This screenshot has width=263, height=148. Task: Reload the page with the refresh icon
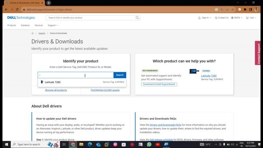[17, 9]
